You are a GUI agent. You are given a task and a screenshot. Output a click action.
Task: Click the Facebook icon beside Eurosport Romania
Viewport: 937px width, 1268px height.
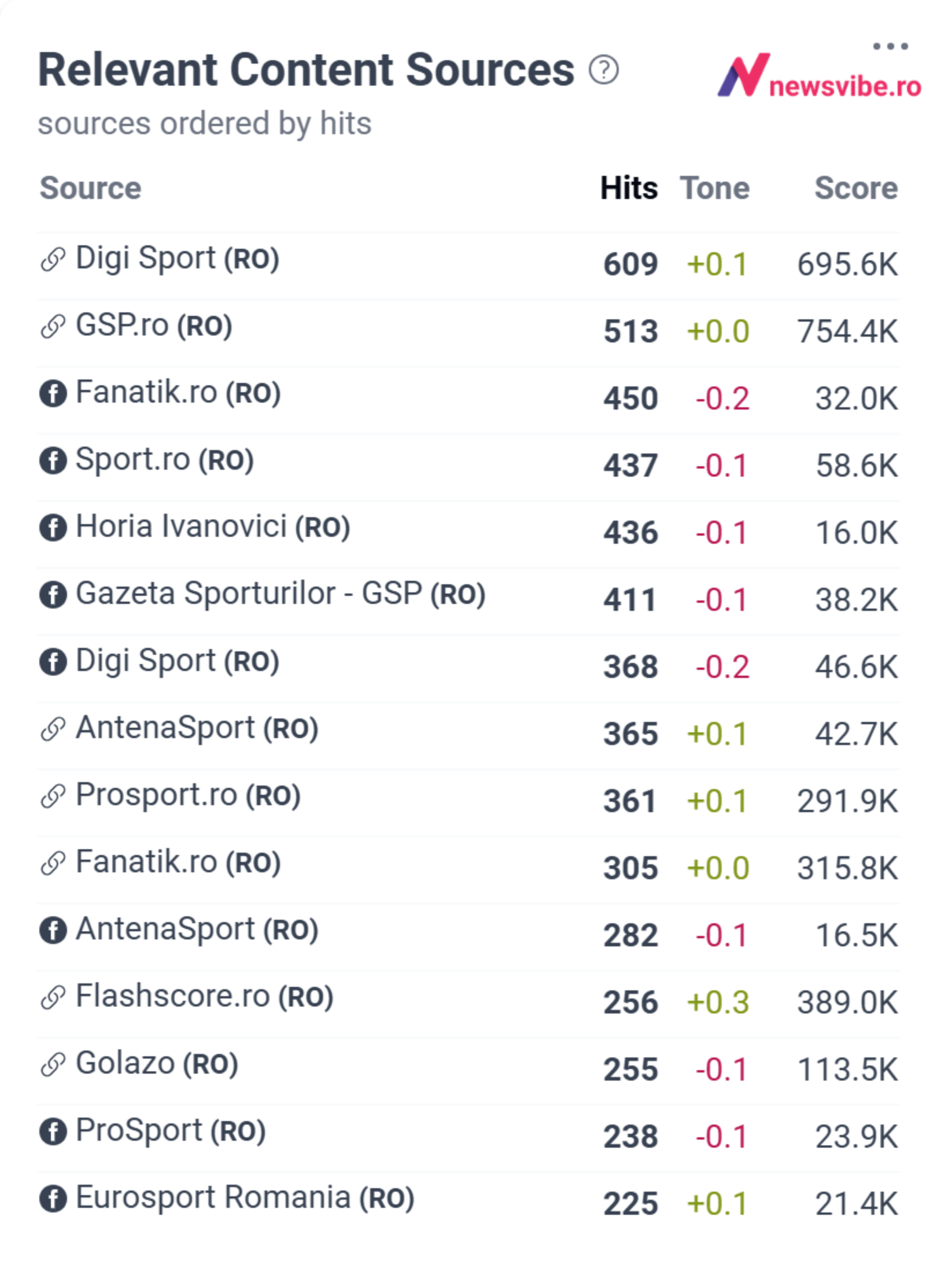click(53, 1199)
